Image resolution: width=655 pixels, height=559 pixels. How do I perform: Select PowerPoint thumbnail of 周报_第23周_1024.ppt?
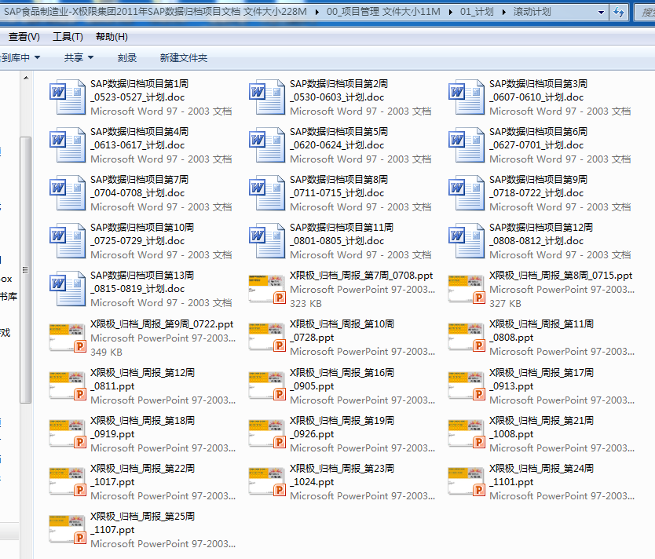(x=267, y=482)
